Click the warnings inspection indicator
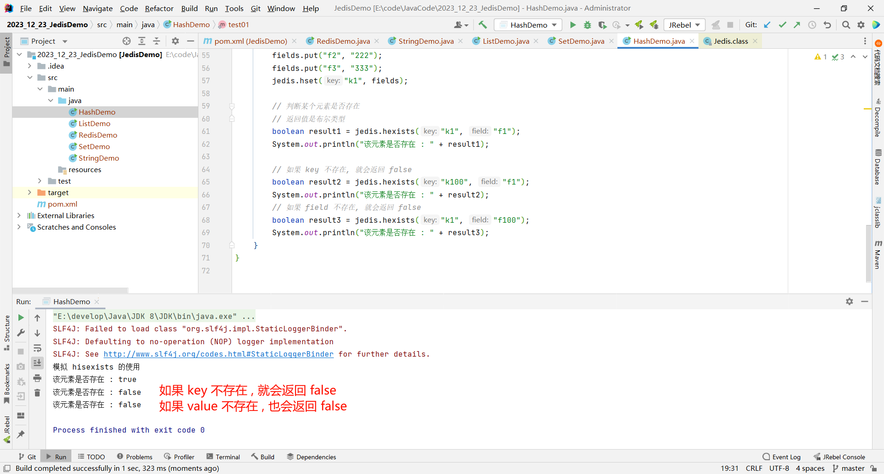 point(820,57)
